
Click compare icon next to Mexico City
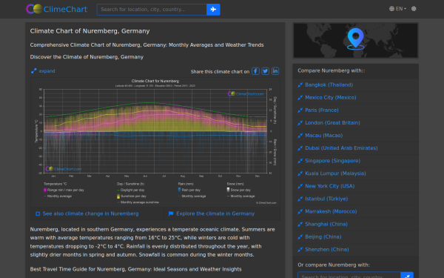tap(300, 98)
